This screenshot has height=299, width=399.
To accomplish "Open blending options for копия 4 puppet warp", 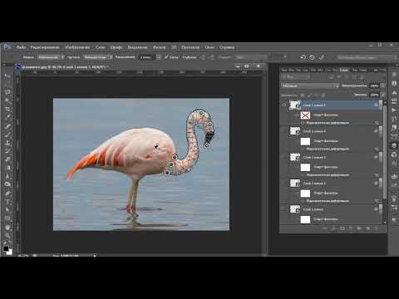I will coord(377,149).
